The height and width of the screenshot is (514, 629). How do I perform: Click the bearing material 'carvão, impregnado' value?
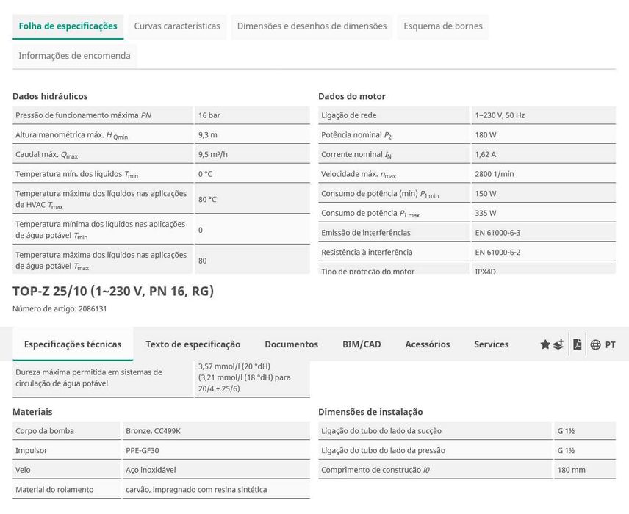[196, 490]
